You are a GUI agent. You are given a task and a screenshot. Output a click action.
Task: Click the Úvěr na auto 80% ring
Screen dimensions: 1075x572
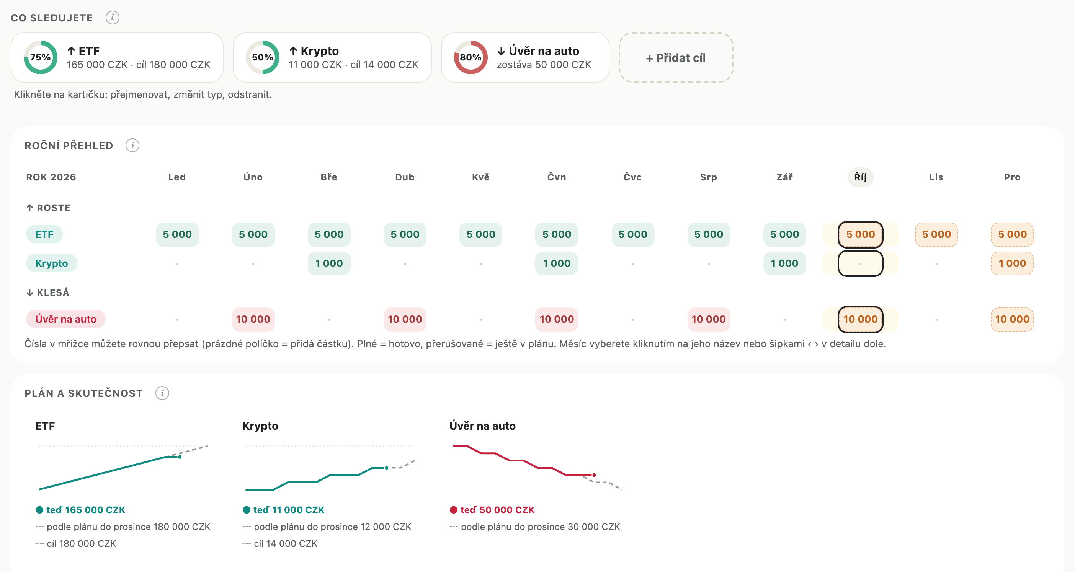[x=471, y=57]
